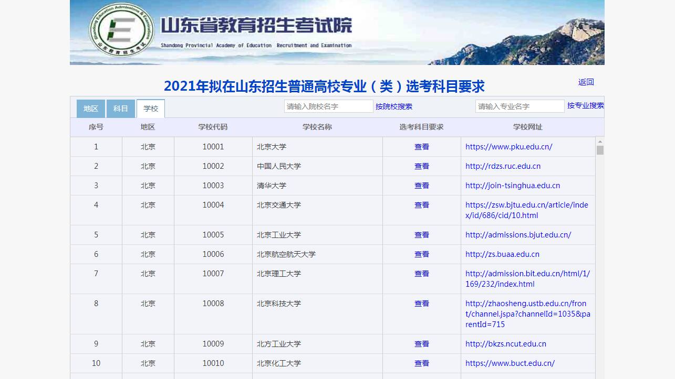
Task: Focus the major name search input field
Action: [x=520, y=106]
